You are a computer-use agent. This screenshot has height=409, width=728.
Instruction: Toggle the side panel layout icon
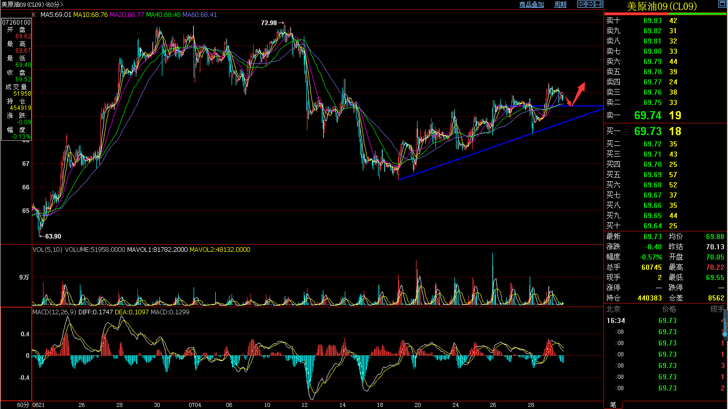click(599, 4)
